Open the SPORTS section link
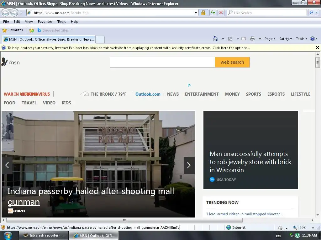The image size is (321, 240). click(253, 94)
